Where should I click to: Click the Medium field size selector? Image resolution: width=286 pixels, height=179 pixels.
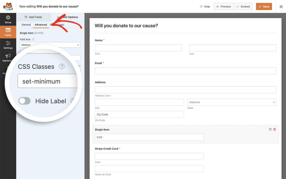[50, 45]
